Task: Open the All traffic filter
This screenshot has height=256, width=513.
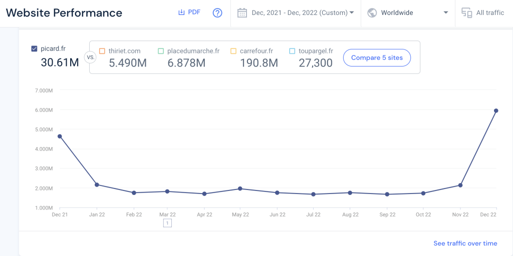Action: pos(490,13)
